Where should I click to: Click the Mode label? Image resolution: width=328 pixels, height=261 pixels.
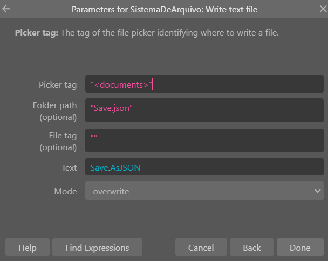(65, 192)
